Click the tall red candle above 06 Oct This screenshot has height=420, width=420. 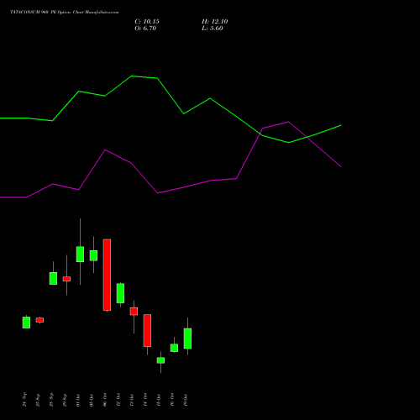pos(107,275)
